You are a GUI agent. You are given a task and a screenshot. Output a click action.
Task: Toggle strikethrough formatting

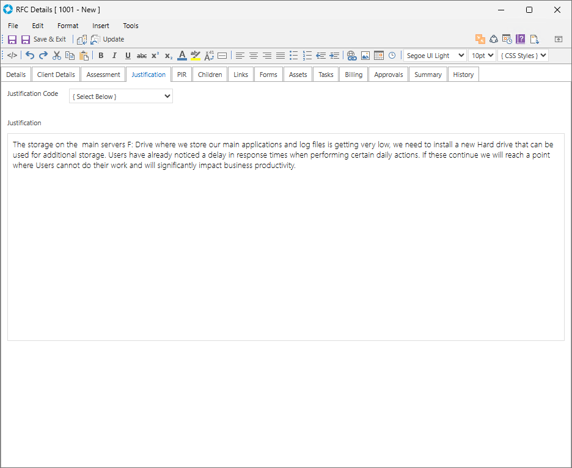click(x=141, y=56)
